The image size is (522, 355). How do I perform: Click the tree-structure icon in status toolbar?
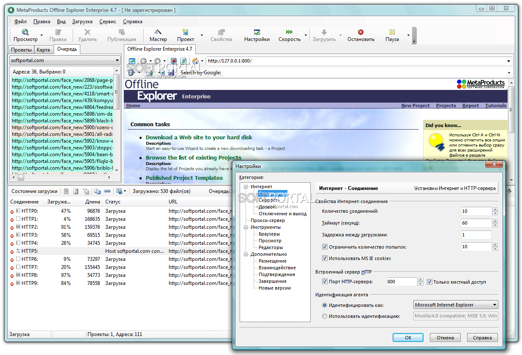pos(86,191)
